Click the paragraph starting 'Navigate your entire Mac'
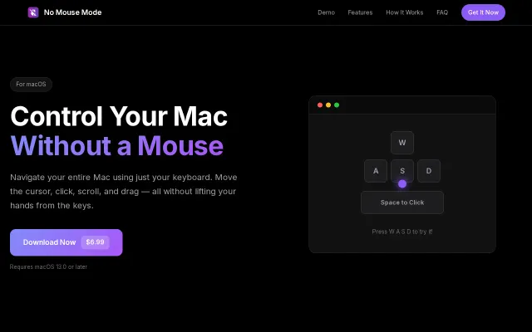Screen dimensions: 532x332 click(124, 192)
